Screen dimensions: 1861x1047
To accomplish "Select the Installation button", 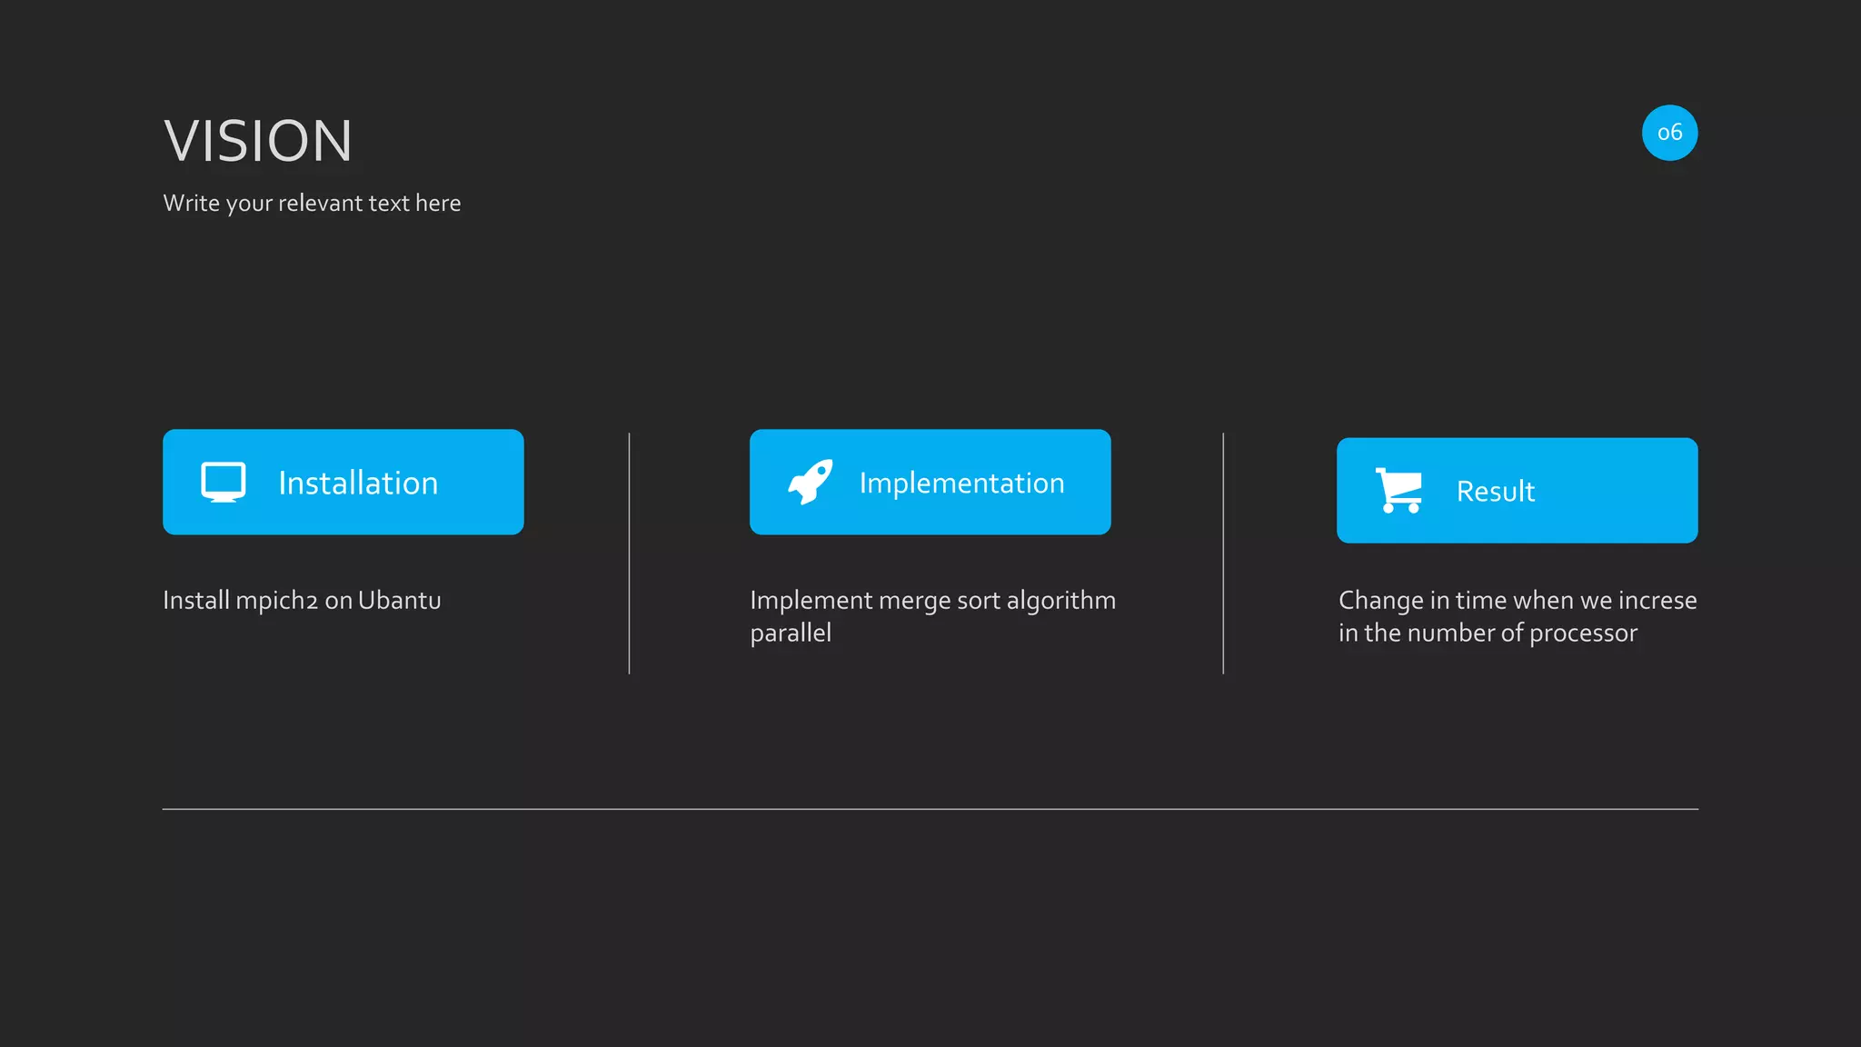I will click(343, 482).
